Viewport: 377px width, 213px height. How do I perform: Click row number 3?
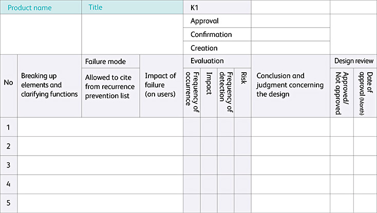tap(9, 165)
